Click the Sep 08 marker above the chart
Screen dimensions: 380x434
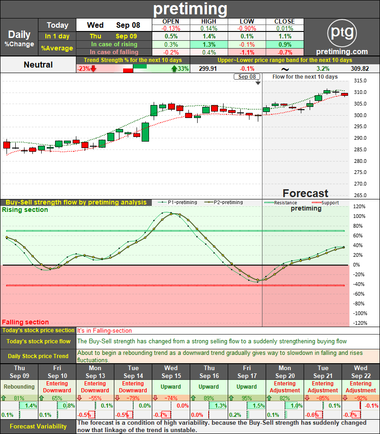[x=247, y=77]
